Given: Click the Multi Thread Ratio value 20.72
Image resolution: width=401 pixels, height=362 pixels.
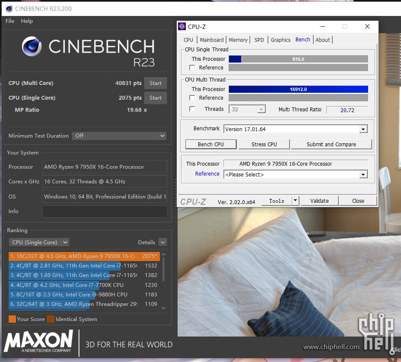Looking at the screenshot, I should [x=347, y=110].
